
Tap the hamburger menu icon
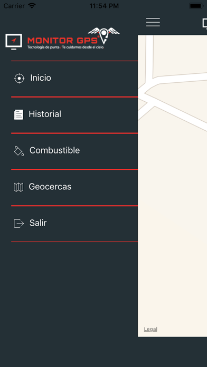pos(153,22)
